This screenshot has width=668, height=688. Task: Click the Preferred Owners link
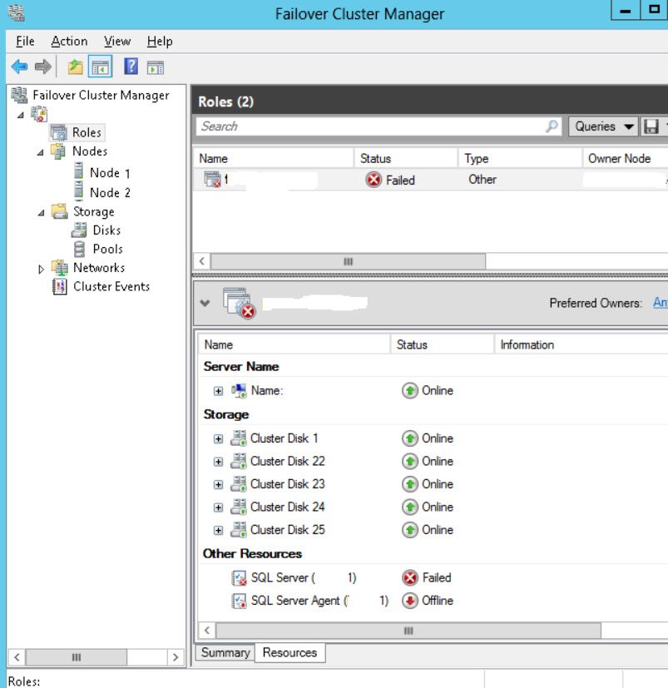click(x=661, y=302)
